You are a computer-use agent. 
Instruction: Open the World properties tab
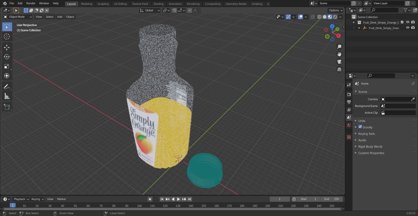[349, 125]
